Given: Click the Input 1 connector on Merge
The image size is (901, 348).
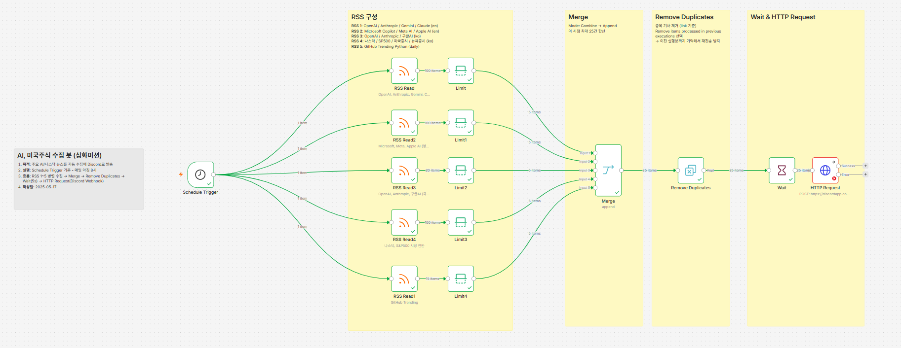Looking at the screenshot, I should pos(595,153).
